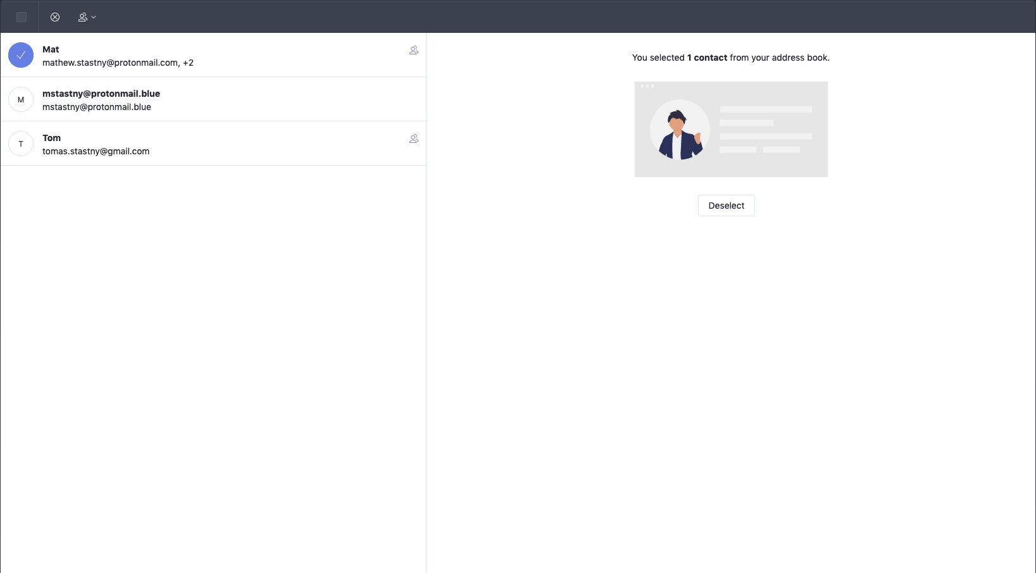This screenshot has width=1036, height=573.
Task: Click the contact name Tom
Action: pos(51,138)
